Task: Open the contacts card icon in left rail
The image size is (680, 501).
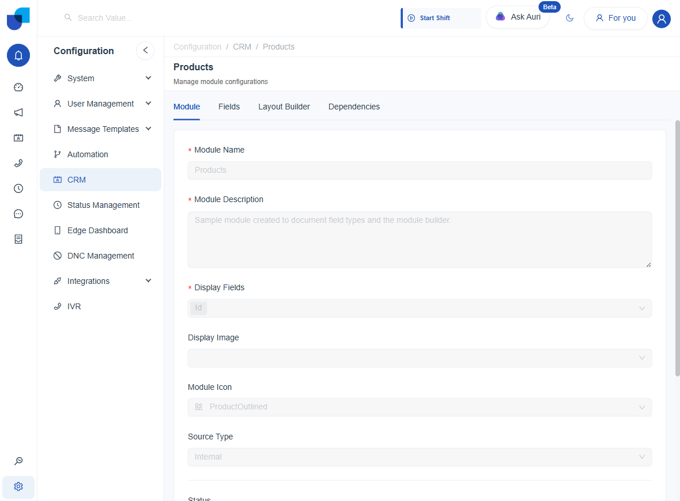Action: pyautogui.click(x=18, y=138)
